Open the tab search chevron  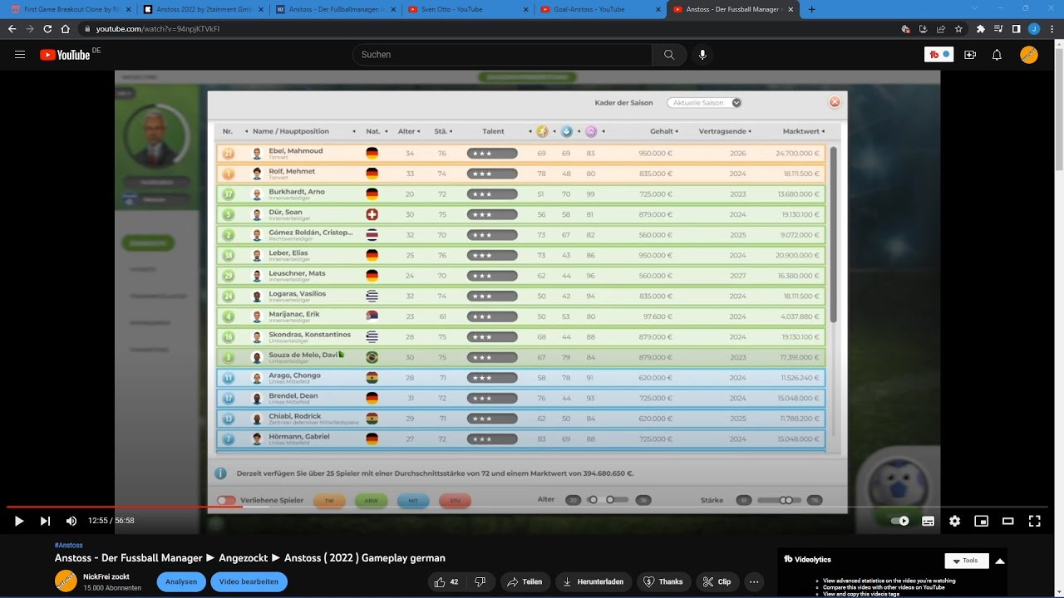(x=974, y=9)
